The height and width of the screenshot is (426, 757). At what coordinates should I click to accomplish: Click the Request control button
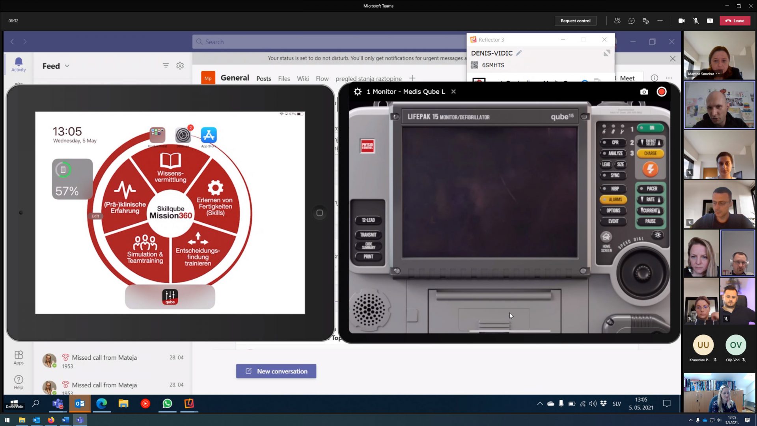(576, 21)
